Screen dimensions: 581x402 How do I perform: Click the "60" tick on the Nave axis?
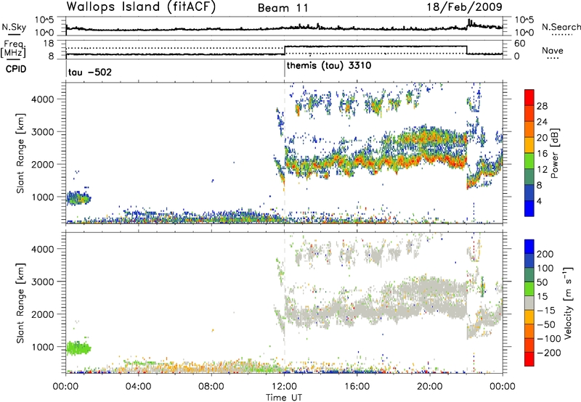click(x=520, y=44)
